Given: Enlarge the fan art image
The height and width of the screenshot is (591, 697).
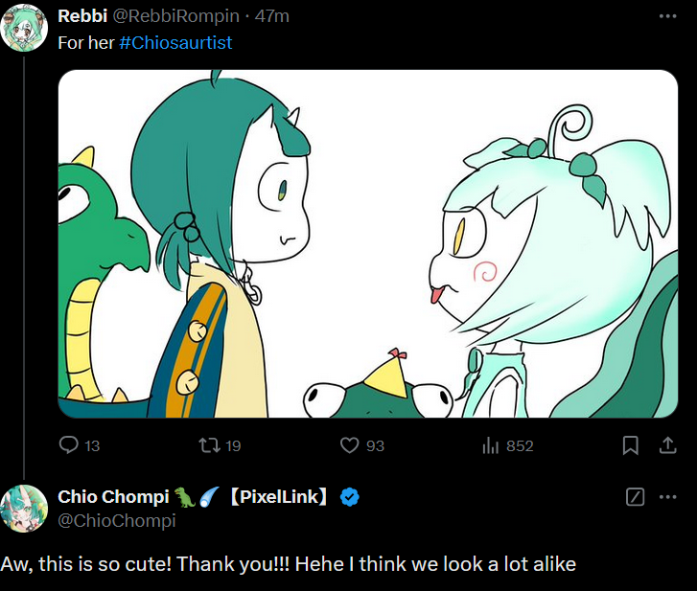Looking at the screenshot, I should (x=368, y=243).
